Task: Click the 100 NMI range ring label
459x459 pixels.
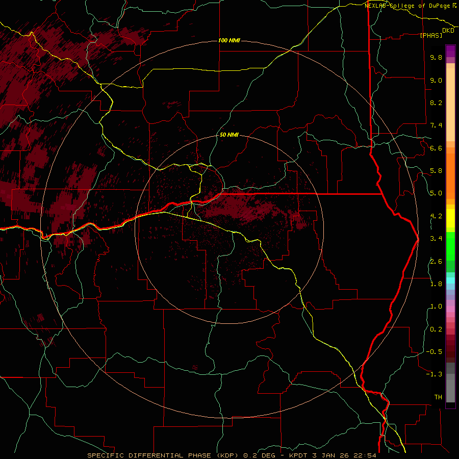Action: tap(229, 40)
